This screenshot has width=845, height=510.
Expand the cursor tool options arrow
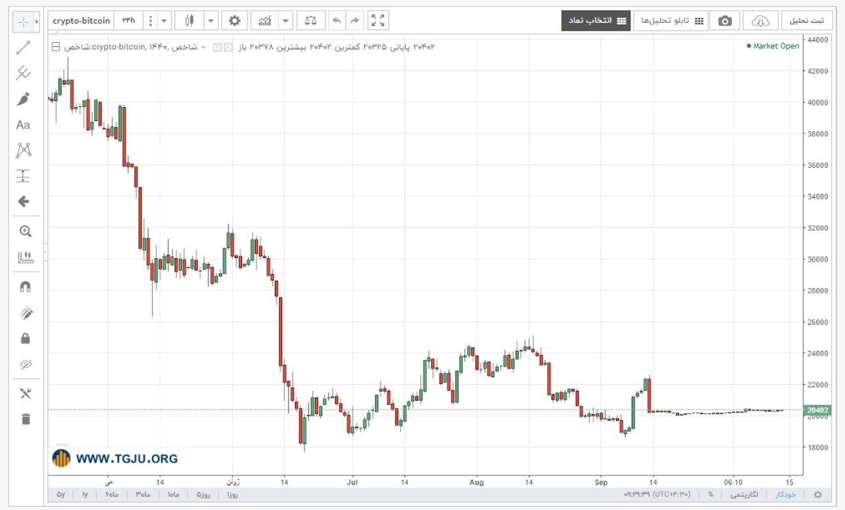[x=37, y=21]
